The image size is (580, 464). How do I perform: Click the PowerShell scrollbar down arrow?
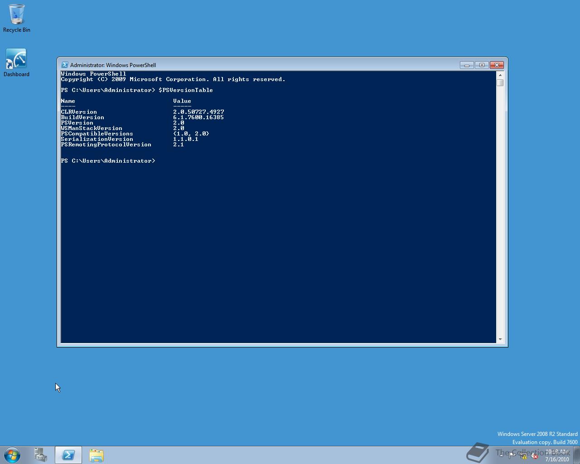pos(500,339)
